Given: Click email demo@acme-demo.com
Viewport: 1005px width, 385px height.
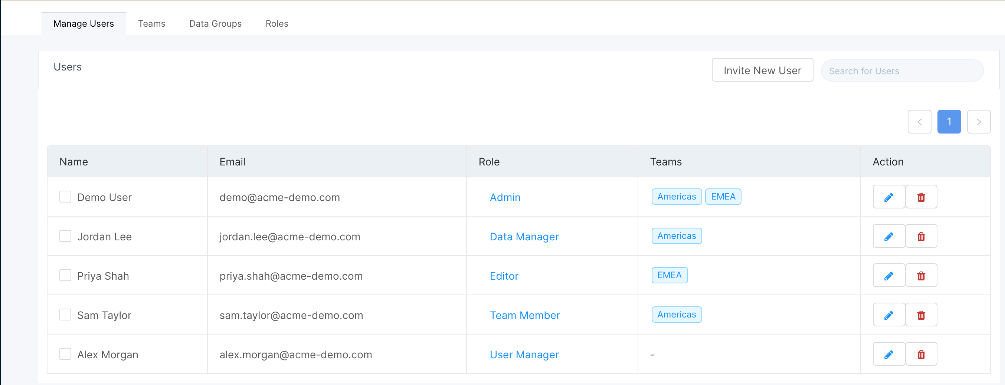Looking at the screenshot, I should click(280, 197).
